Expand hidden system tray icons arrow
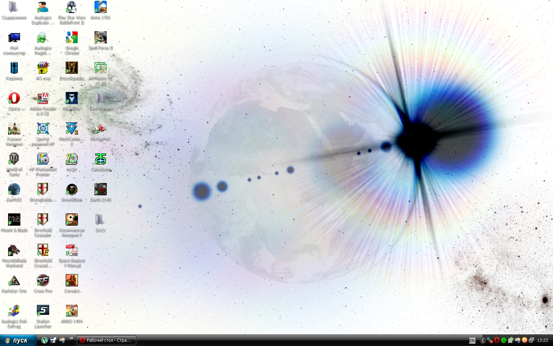 coord(483,340)
